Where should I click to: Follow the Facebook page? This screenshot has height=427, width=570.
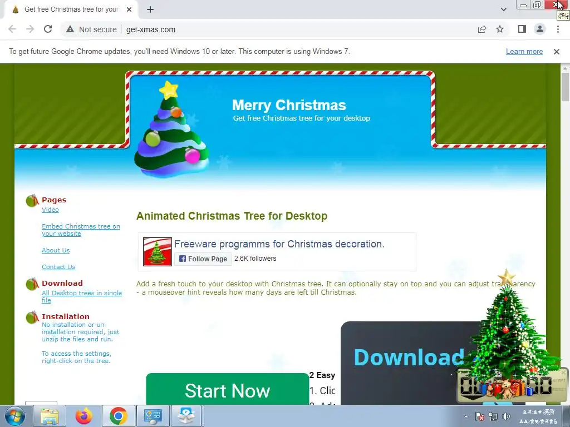pos(203,259)
